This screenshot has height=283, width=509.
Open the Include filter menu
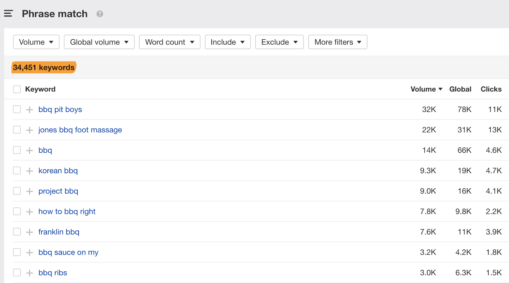coord(227,42)
